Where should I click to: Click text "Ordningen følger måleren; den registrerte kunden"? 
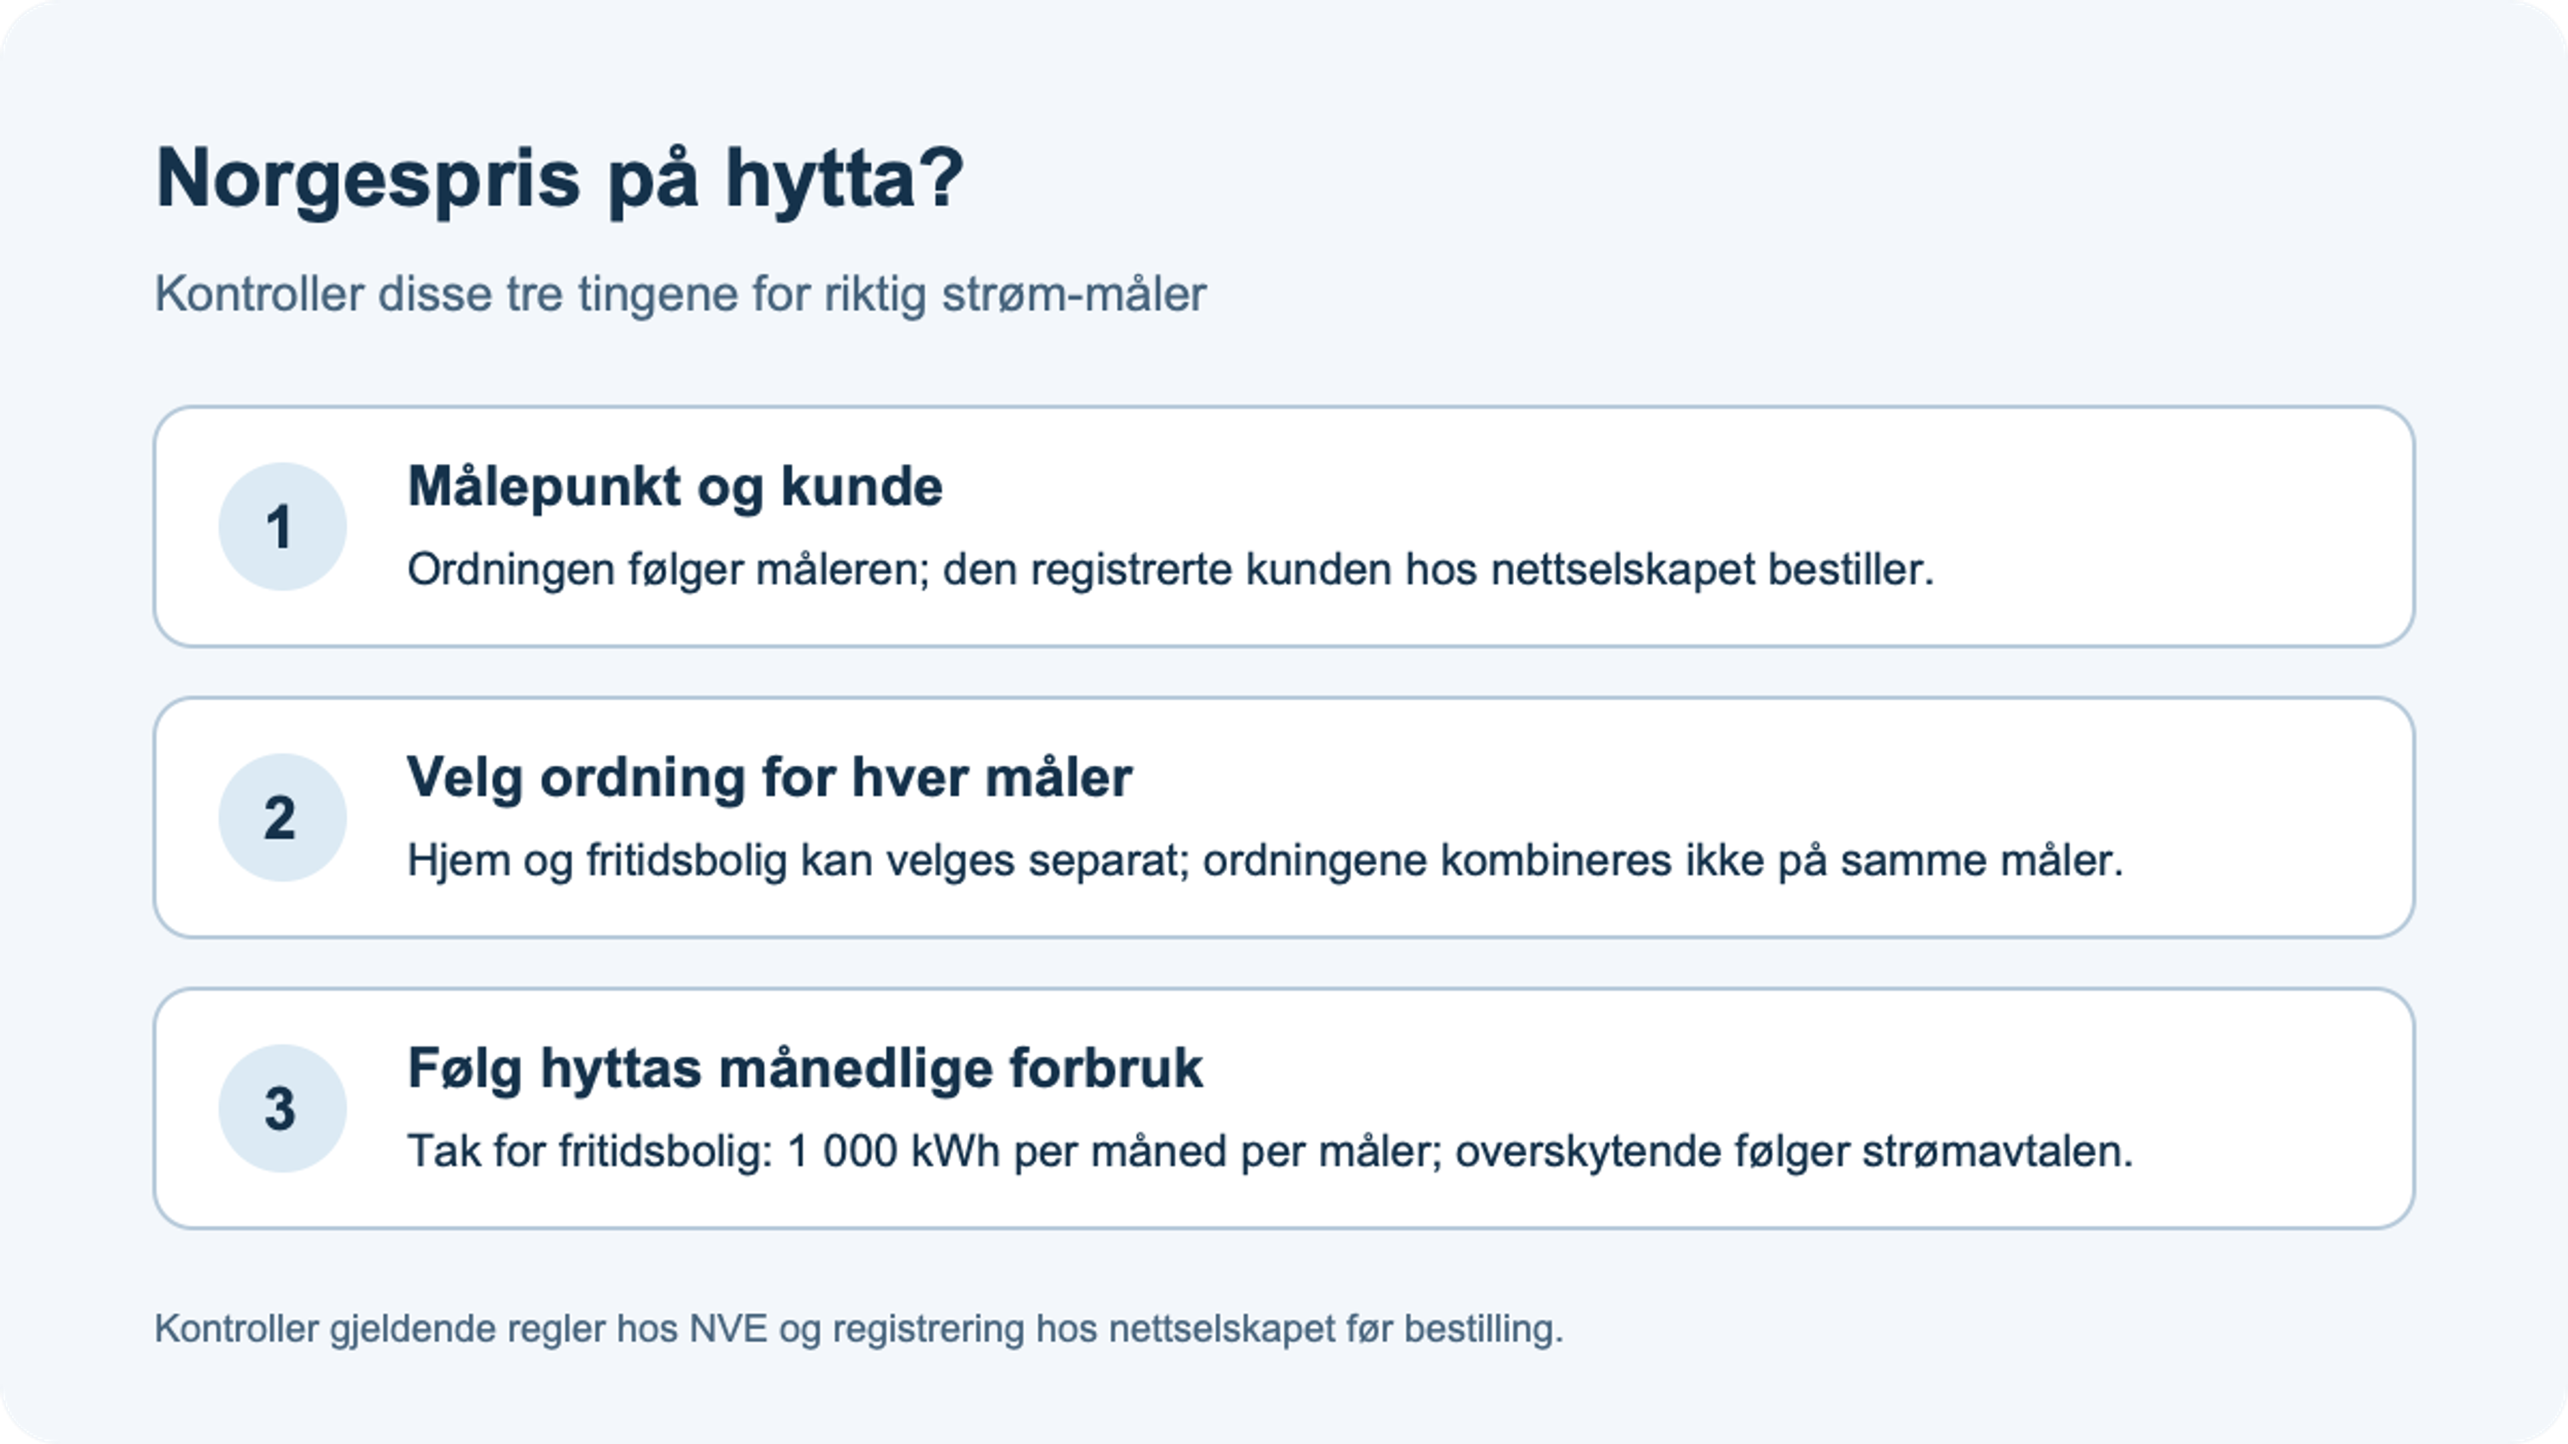click(x=899, y=571)
